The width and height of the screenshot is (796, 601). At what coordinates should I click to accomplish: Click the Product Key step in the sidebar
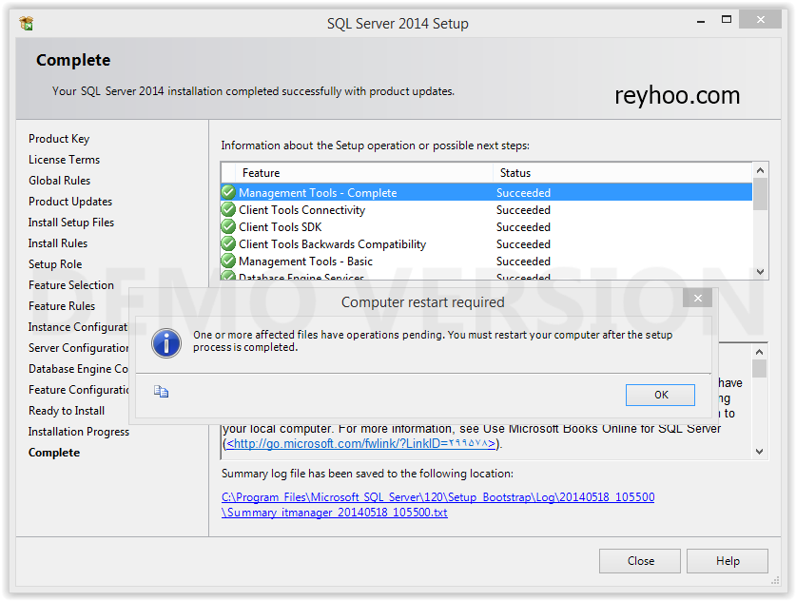pyautogui.click(x=59, y=139)
